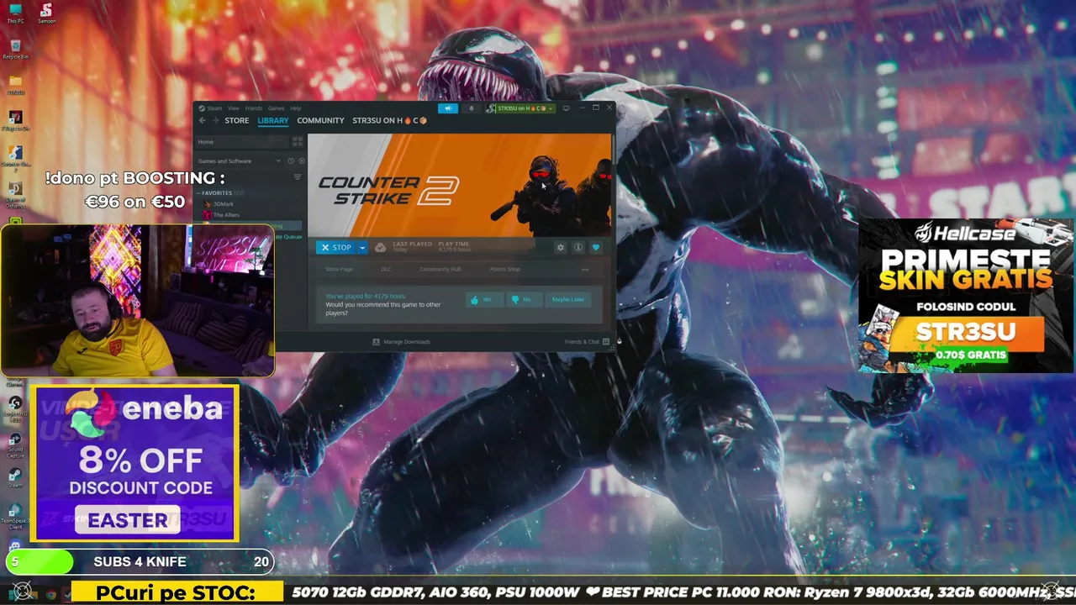Expand the Games and Software dropdown

[240, 160]
